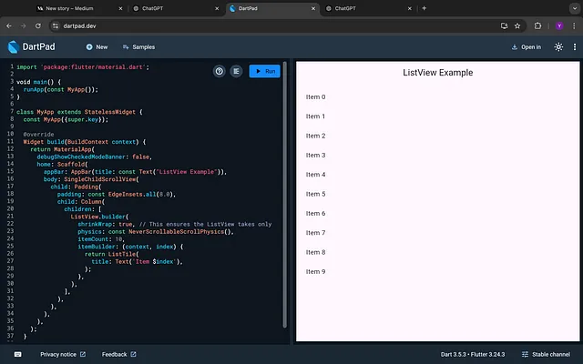Run the Dart code

pyautogui.click(x=265, y=71)
